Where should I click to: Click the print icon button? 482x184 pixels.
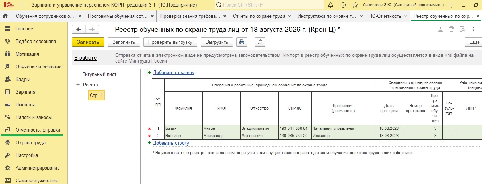pos(242,42)
